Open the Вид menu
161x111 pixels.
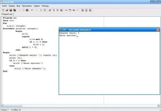point(18,6)
